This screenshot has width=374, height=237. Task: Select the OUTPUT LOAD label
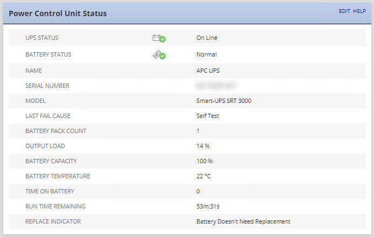coord(45,146)
